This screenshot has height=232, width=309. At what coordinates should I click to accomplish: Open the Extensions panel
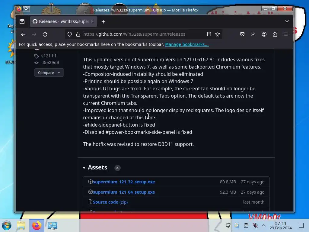(275, 34)
